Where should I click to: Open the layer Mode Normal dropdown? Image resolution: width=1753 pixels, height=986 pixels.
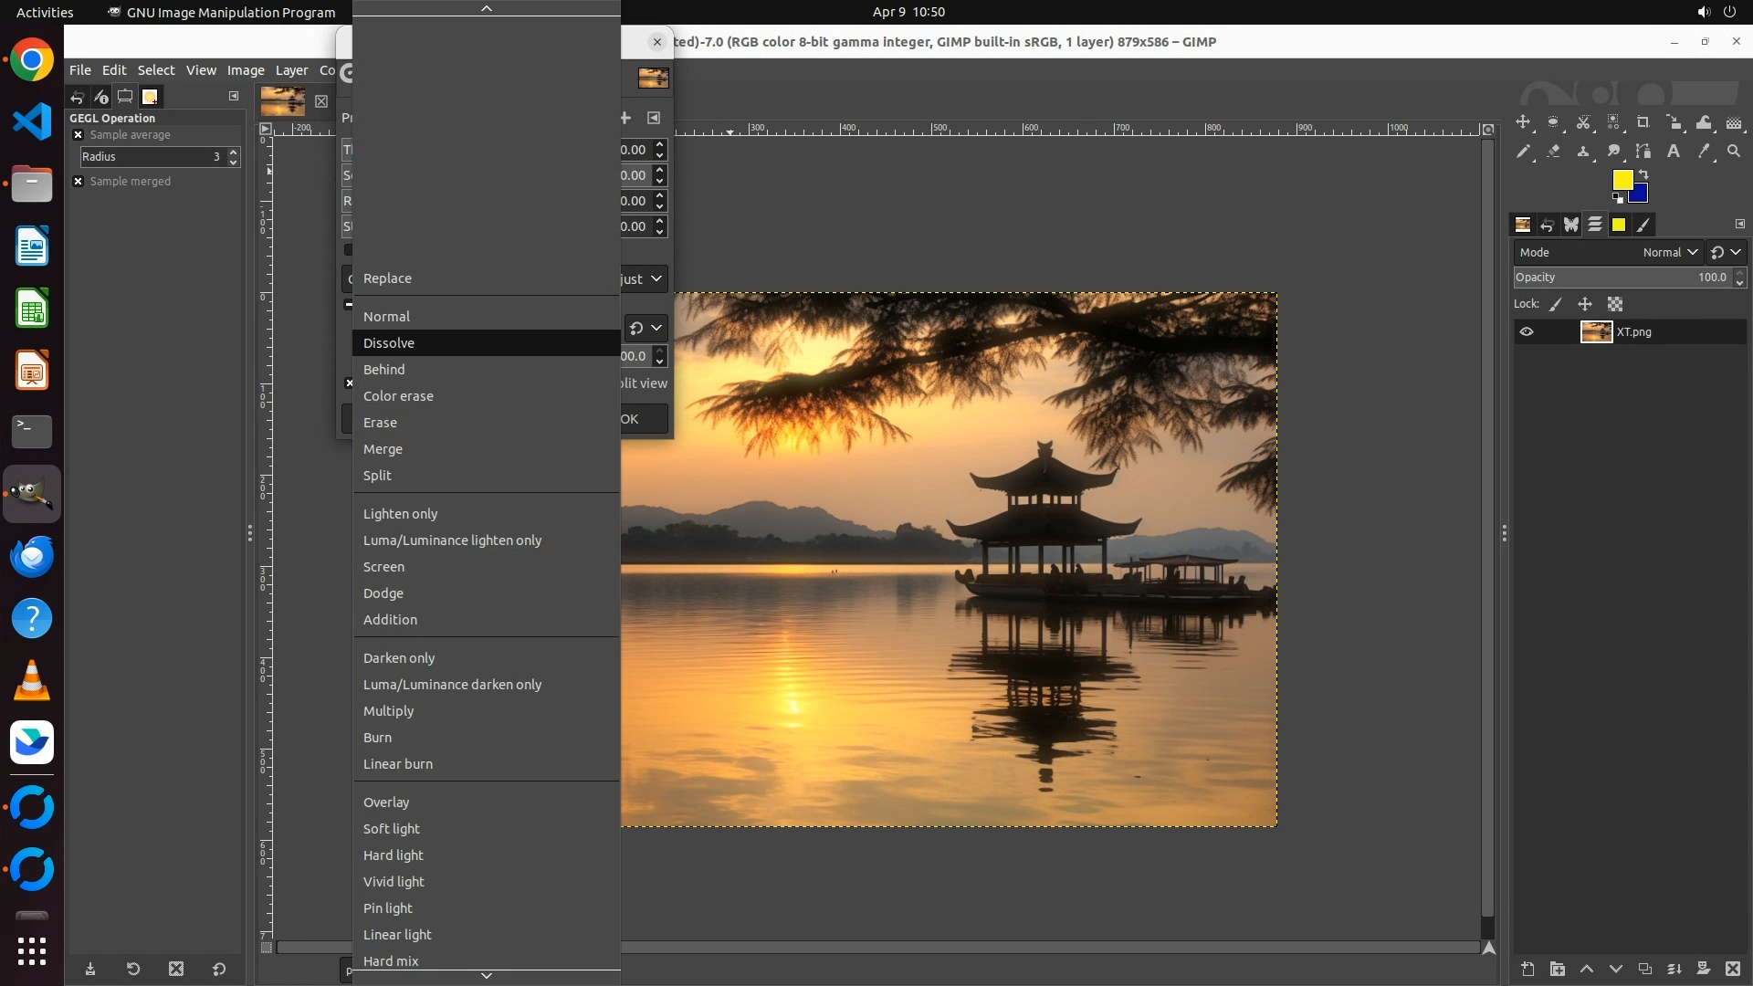(x=1670, y=253)
